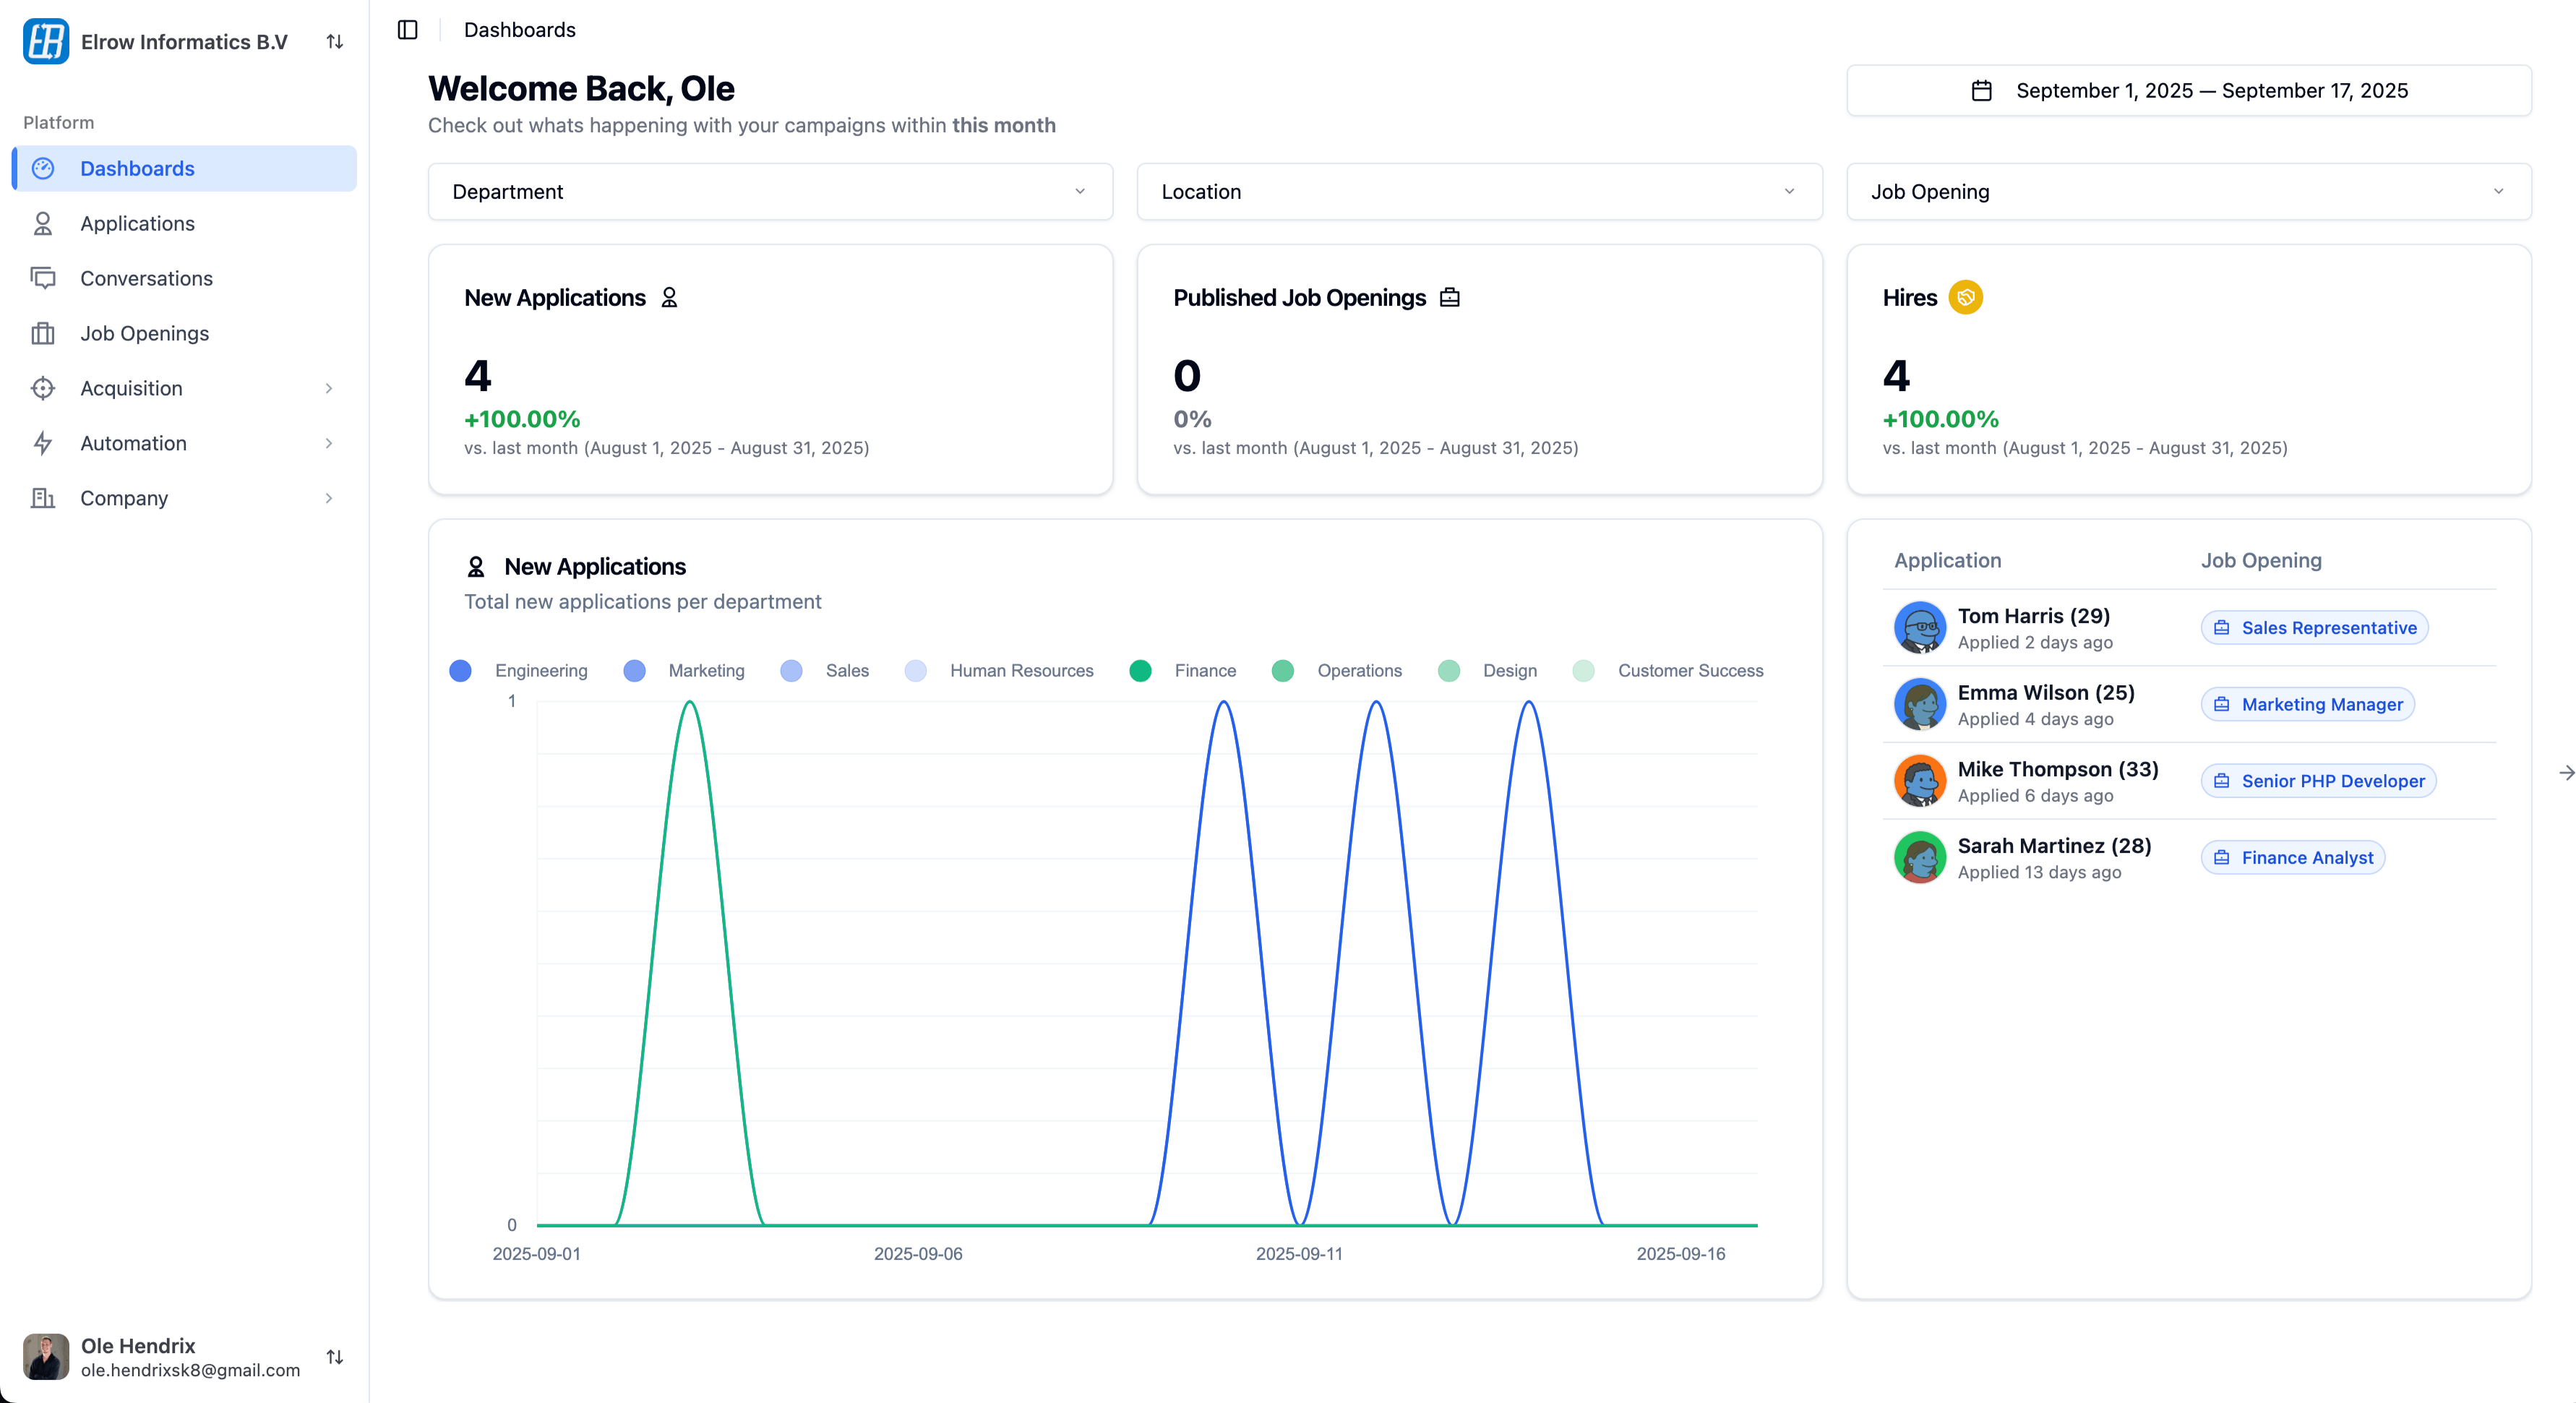The image size is (2576, 1403).
Task: Open the Department filter dropdown
Action: coord(770,192)
